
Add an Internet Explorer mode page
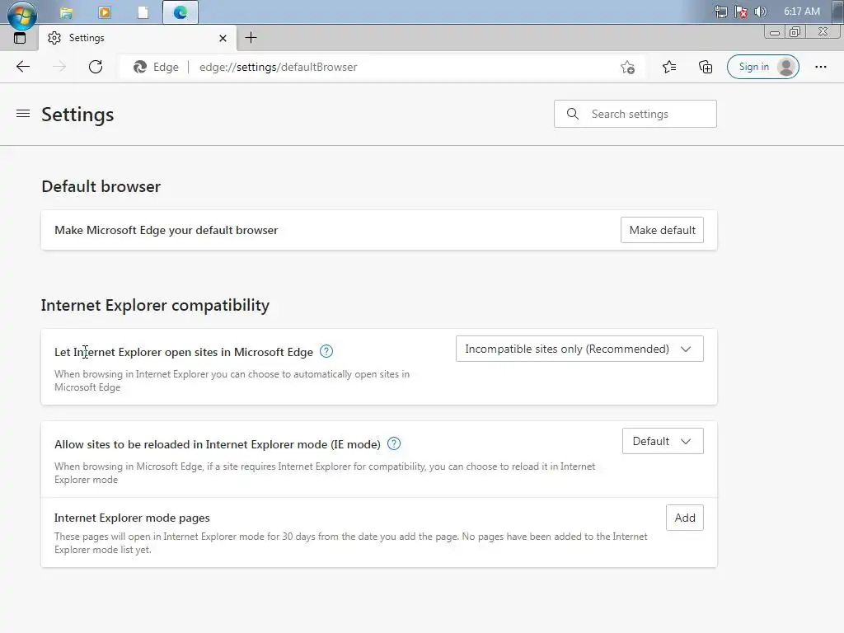click(685, 518)
